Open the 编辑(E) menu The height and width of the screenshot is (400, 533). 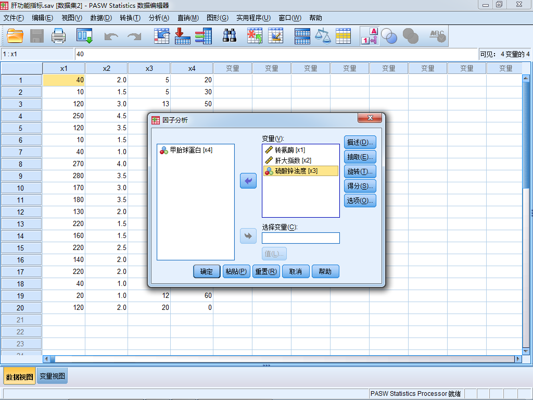(43, 18)
